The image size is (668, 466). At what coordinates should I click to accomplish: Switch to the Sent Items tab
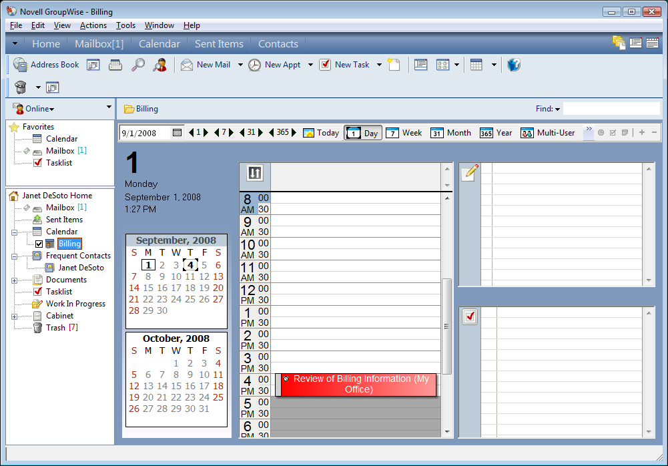(x=219, y=44)
